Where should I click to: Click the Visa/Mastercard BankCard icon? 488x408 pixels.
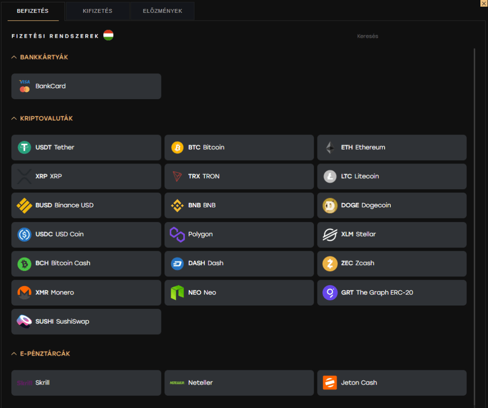pyautogui.click(x=25, y=86)
